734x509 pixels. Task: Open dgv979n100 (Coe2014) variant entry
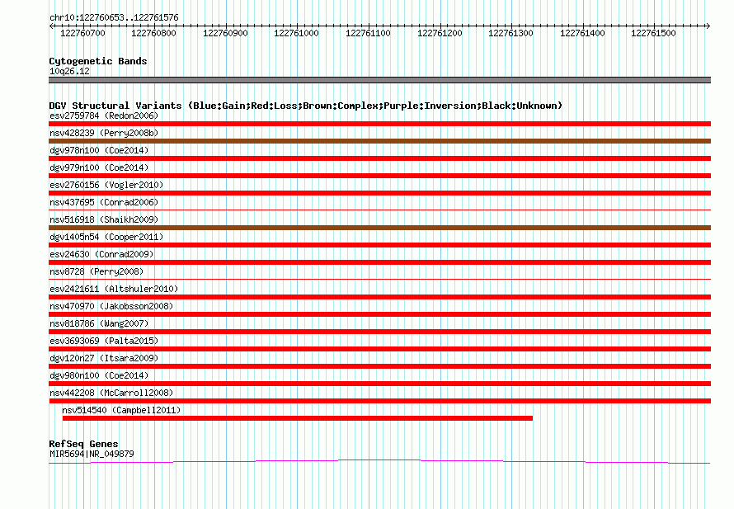pyautogui.click(x=99, y=167)
